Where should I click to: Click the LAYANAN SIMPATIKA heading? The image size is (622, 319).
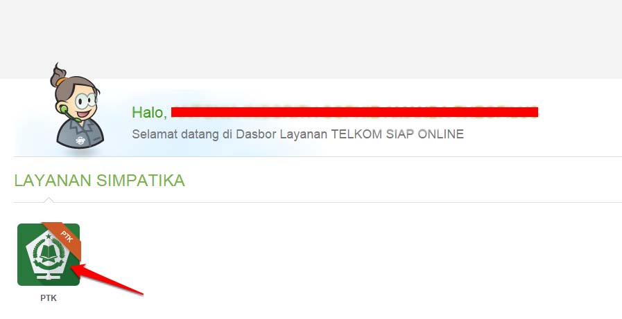click(x=100, y=181)
